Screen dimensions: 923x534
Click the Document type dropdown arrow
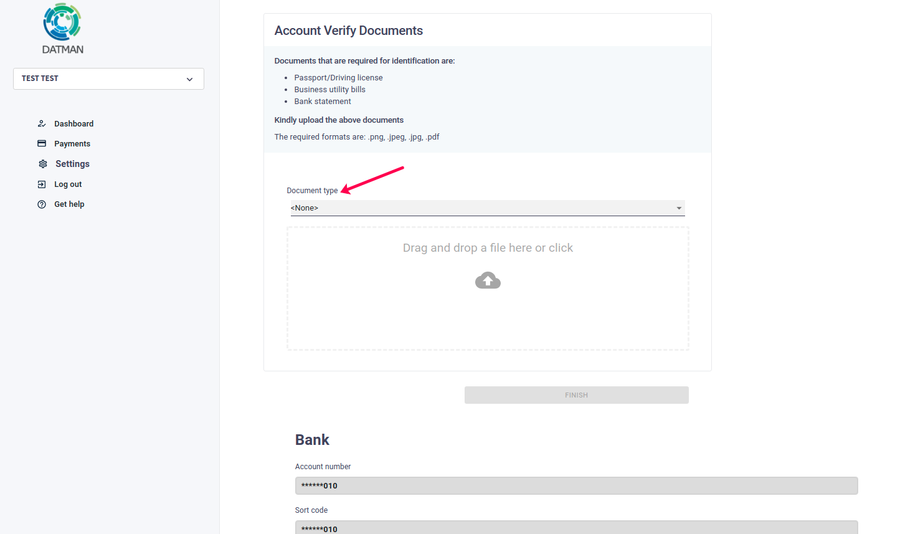coord(679,208)
